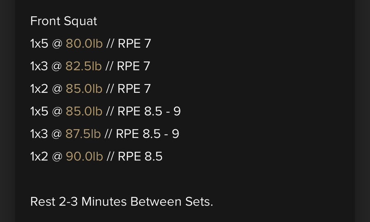
Task: Select the 90.0lb weight value
Action: pos(84,157)
